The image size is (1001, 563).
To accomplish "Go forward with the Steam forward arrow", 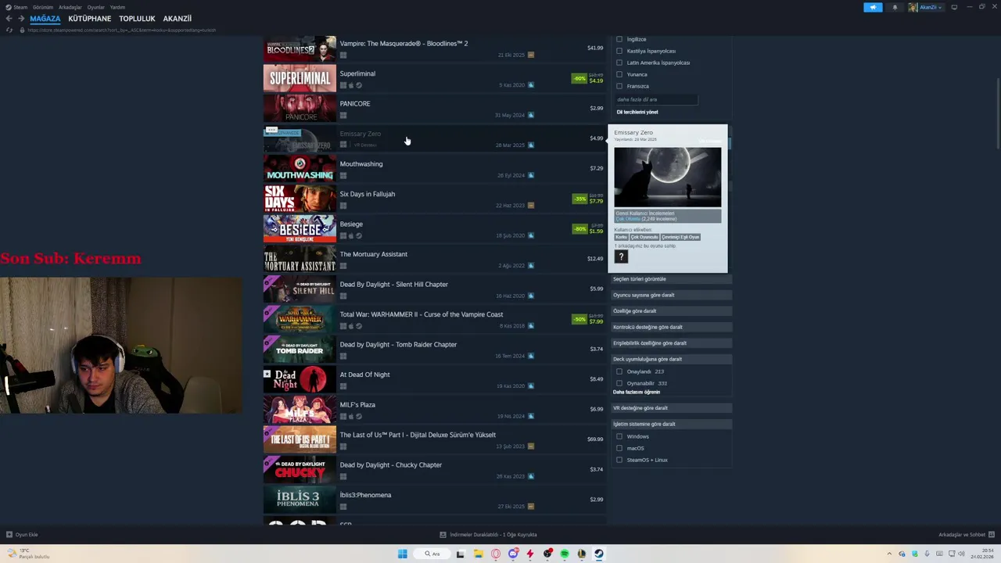I will pos(20,19).
